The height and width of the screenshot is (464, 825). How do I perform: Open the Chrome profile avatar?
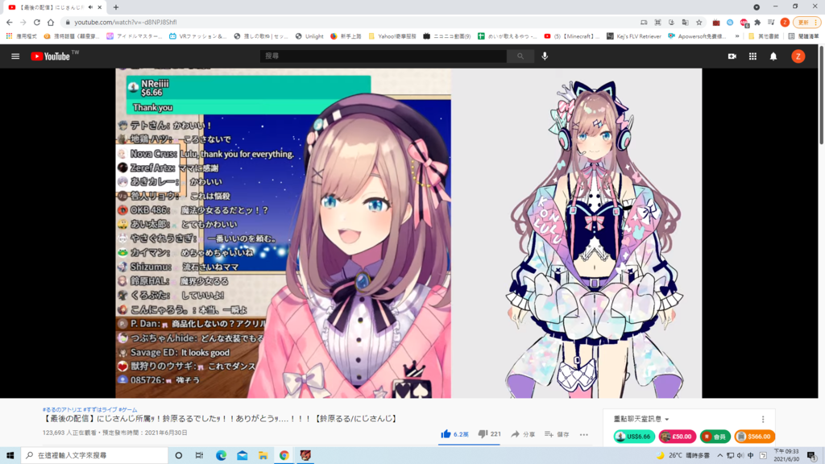pyautogui.click(x=785, y=22)
